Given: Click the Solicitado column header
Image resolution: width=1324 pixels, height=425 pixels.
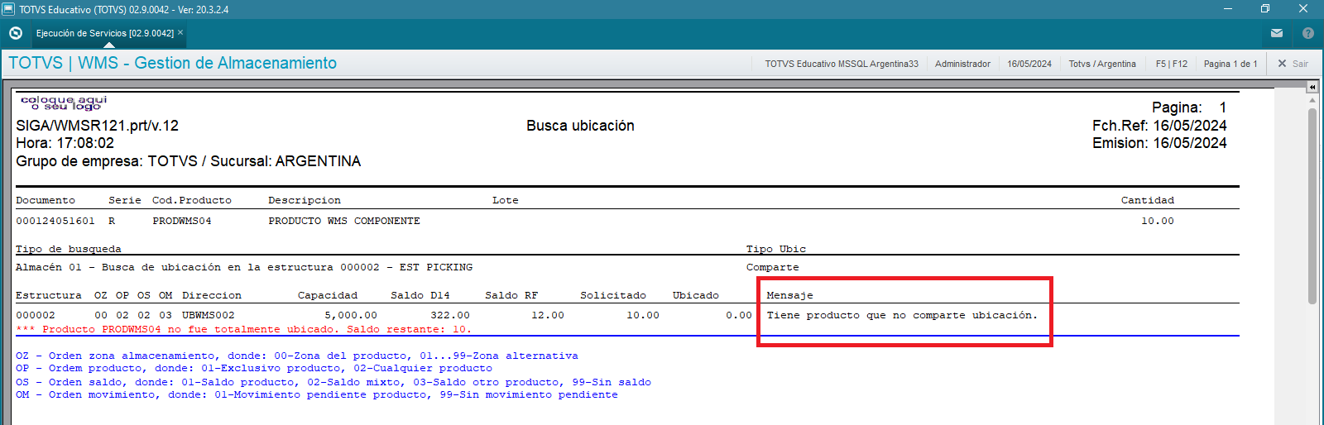Looking at the screenshot, I should point(613,295).
